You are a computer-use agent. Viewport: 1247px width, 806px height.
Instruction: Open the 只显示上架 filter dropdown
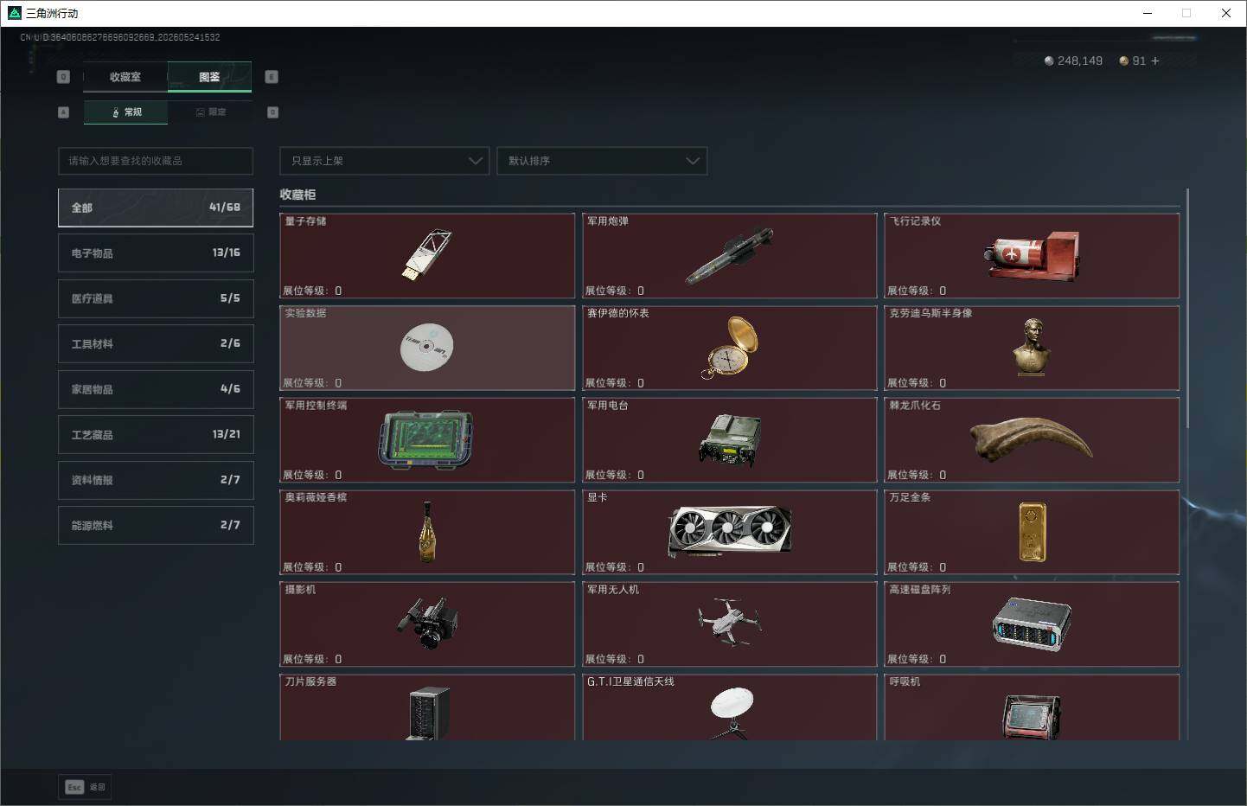coord(384,161)
